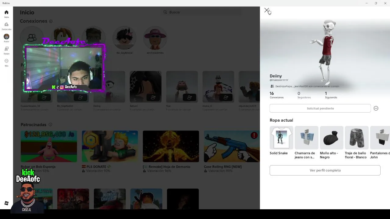Click the red alert badge on Case Rolling
The width and height of the screenshot is (390, 219).
coord(254,136)
